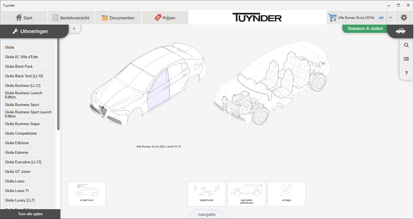
Task: Click the Tuynder logo
Action: coord(257,17)
